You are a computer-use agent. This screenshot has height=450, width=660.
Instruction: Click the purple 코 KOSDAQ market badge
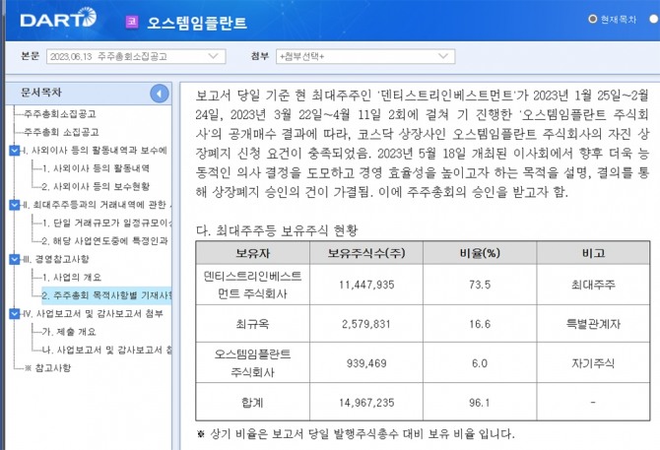[x=132, y=22]
